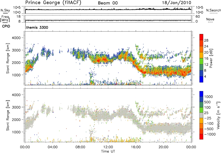The image size is (221, 153).
Task: Click the 'Time UT' axis label
Action: point(108,151)
